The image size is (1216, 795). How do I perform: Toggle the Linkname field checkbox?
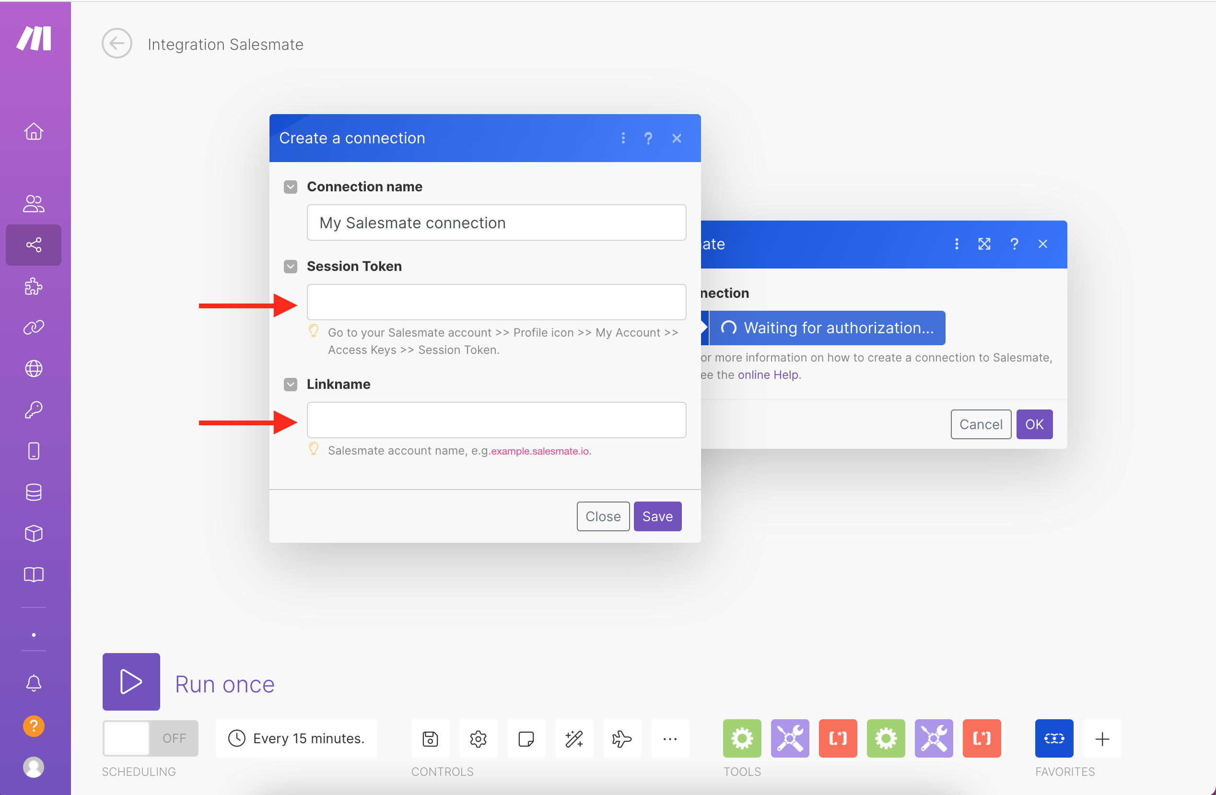point(291,385)
